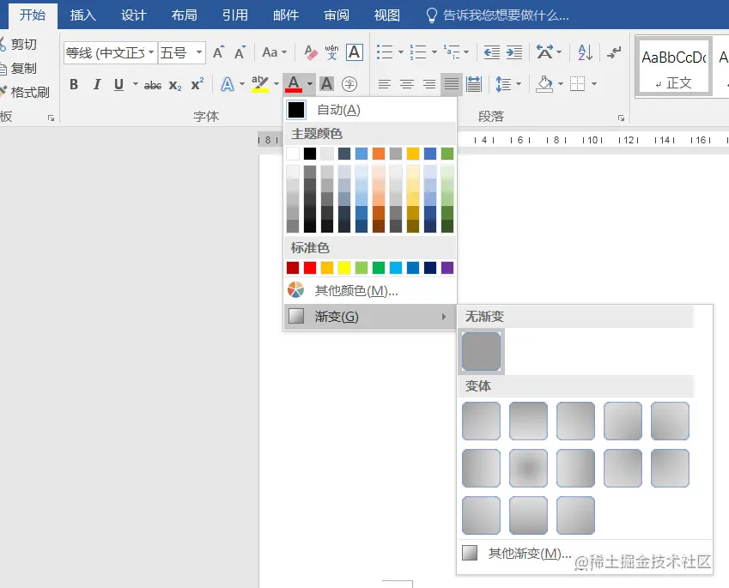Apply distributed alignment
This screenshot has height=588, width=729.
474,84
